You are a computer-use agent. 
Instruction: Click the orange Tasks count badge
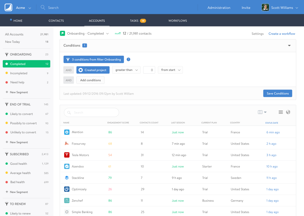coord(143,21)
